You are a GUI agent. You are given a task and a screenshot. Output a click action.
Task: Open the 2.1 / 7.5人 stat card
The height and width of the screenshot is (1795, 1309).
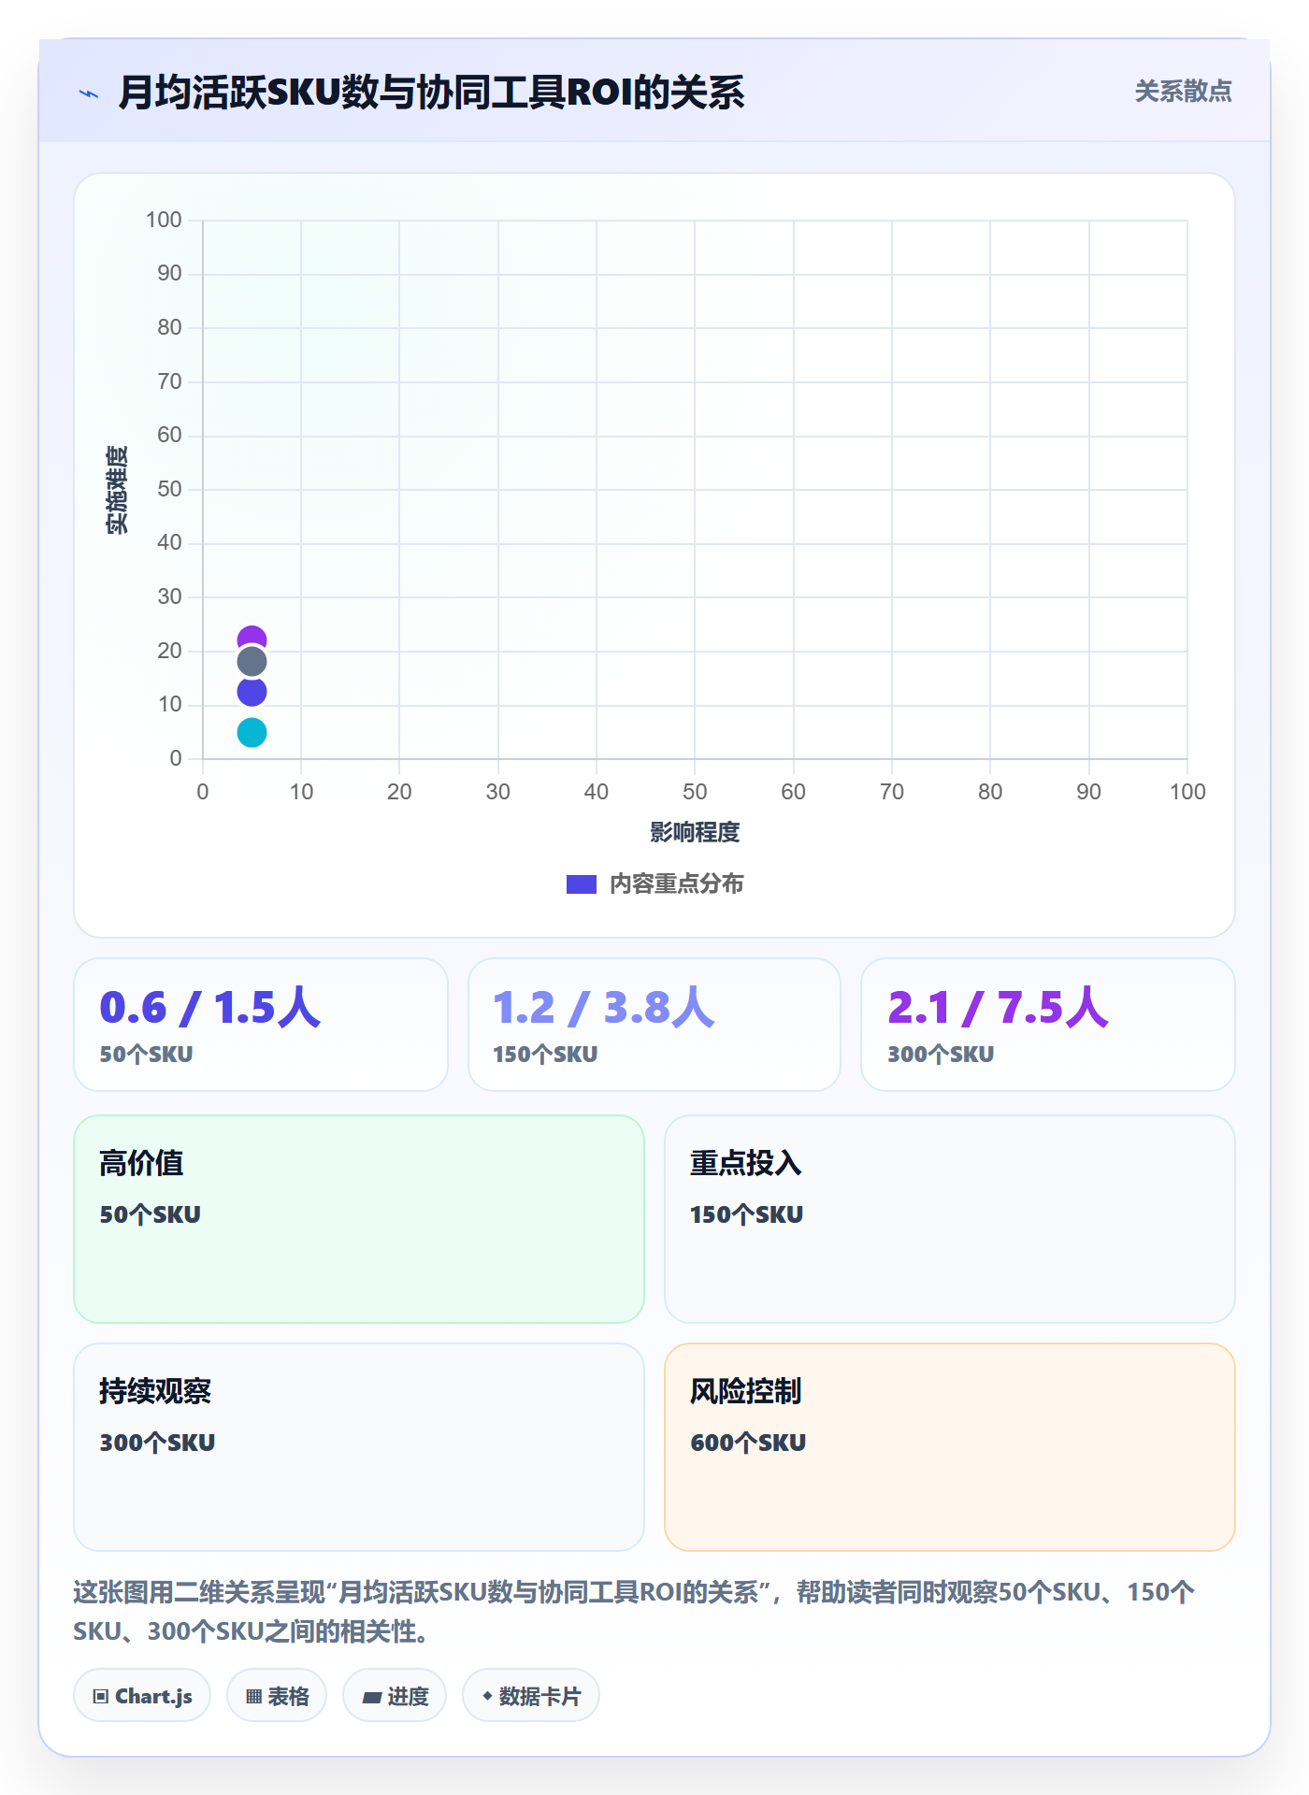[1048, 1025]
